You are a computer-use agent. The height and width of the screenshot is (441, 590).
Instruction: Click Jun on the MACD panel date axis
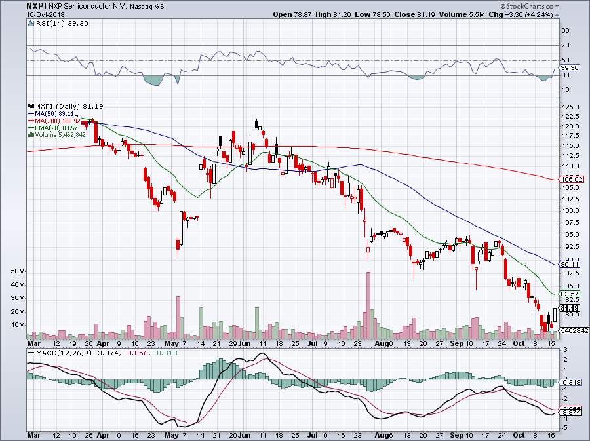pos(245,435)
